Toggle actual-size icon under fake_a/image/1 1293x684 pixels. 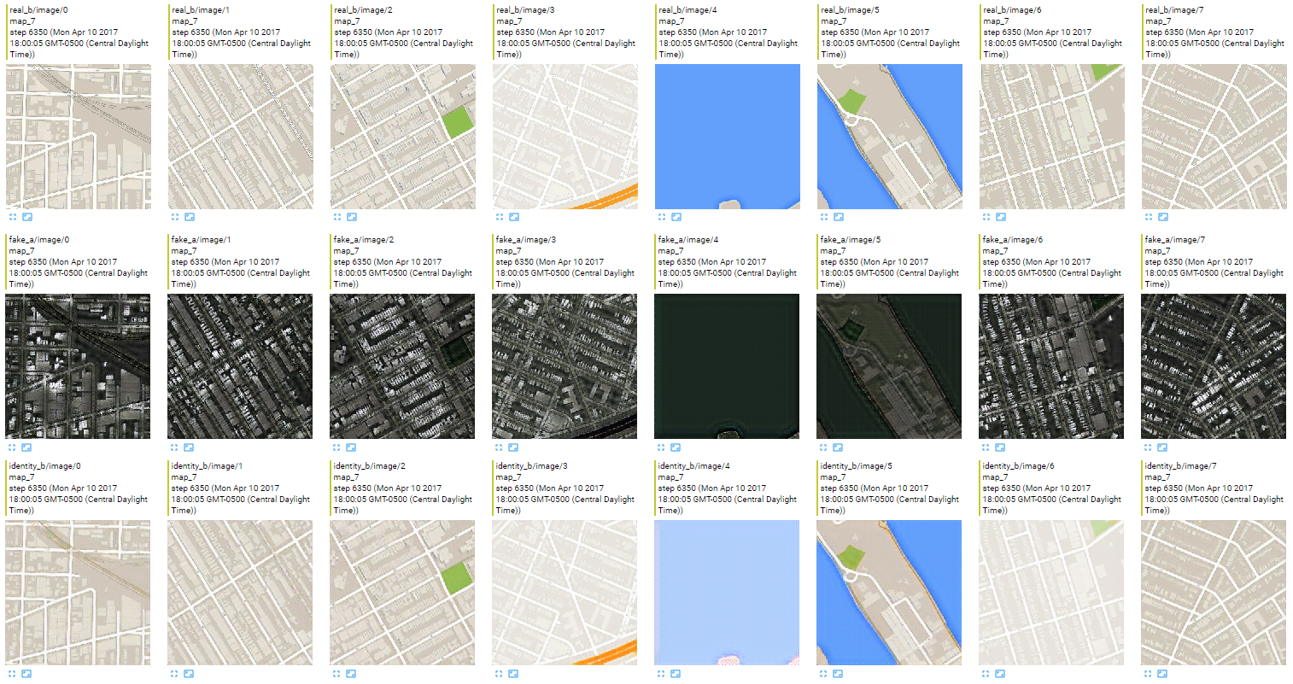(189, 447)
